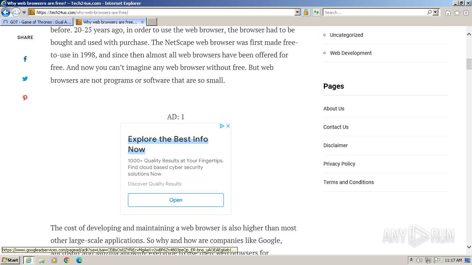Image resolution: width=472 pixels, height=265 pixels.
Task: Close the ad with the X icon
Action: pyautogui.click(x=228, y=126)
